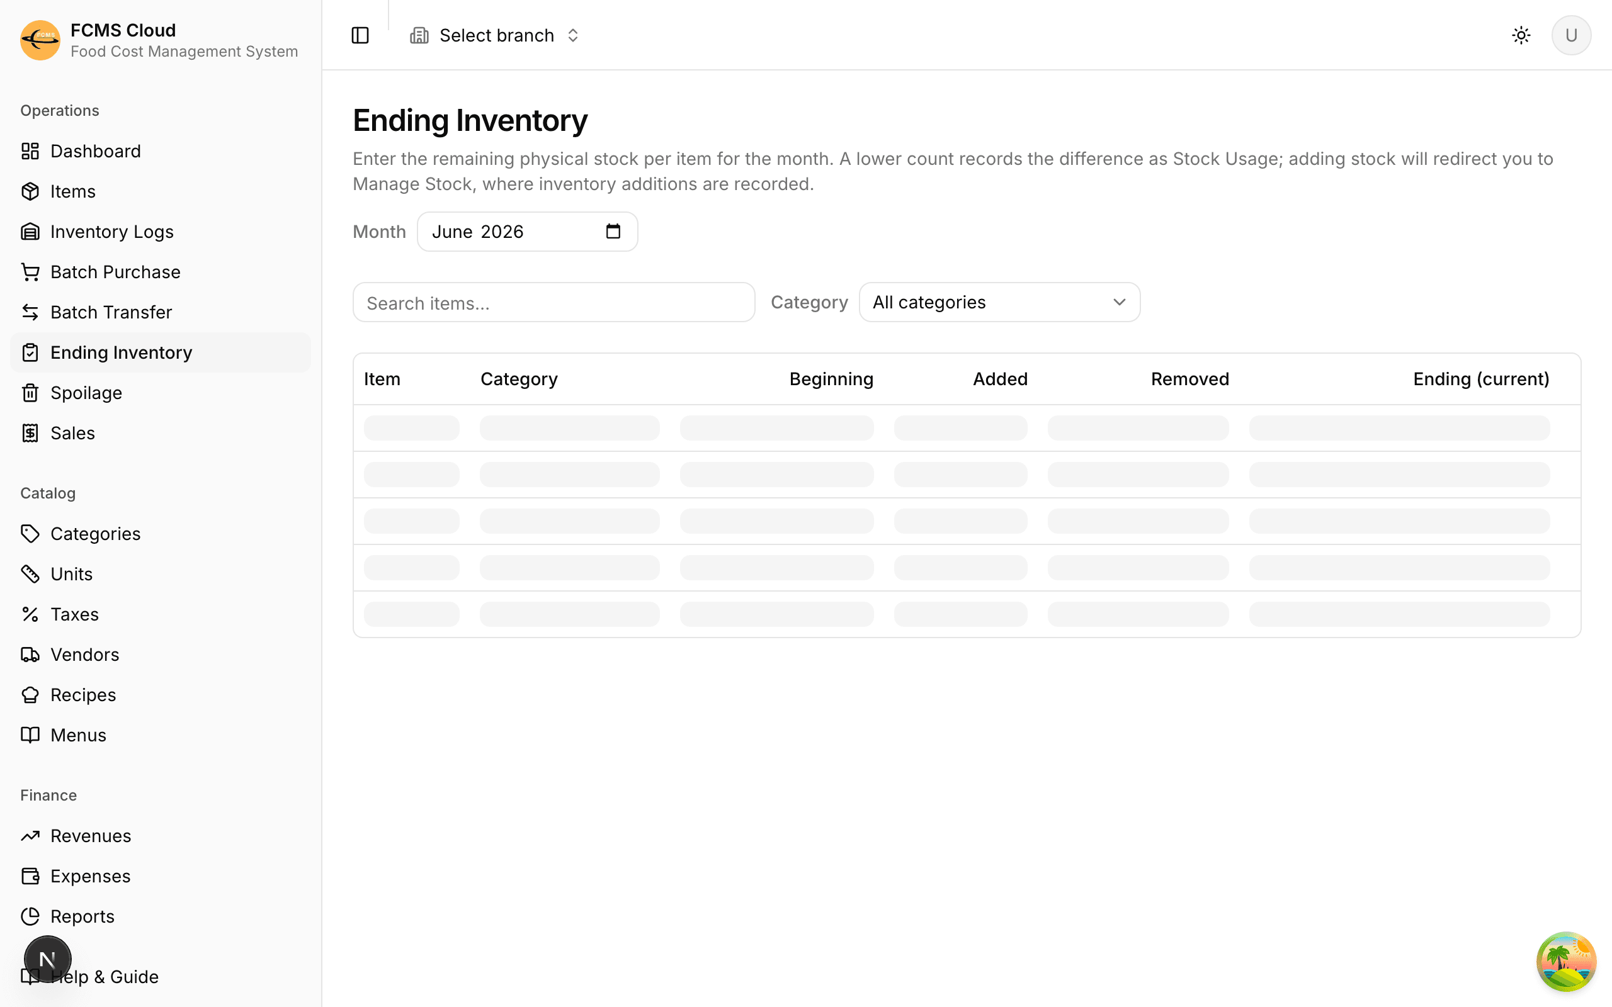The image size is (1612, 1007).
Task: Open Inventory Logs page
Action: pos(161,232)
